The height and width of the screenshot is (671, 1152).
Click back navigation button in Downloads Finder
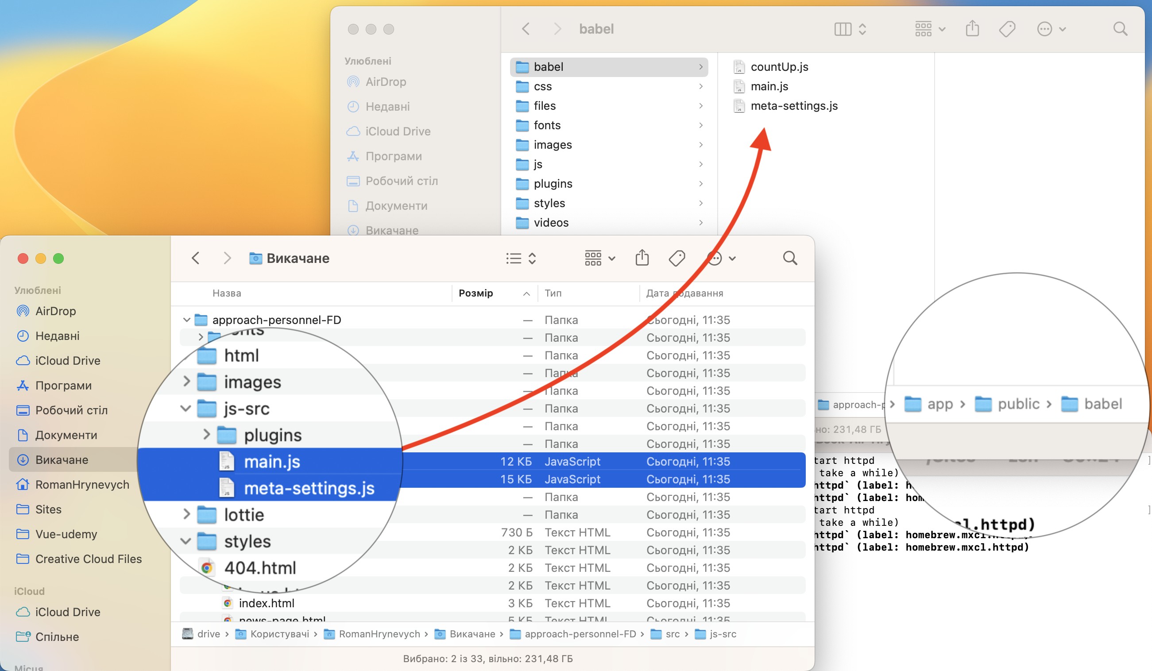(x=197, y=257)
